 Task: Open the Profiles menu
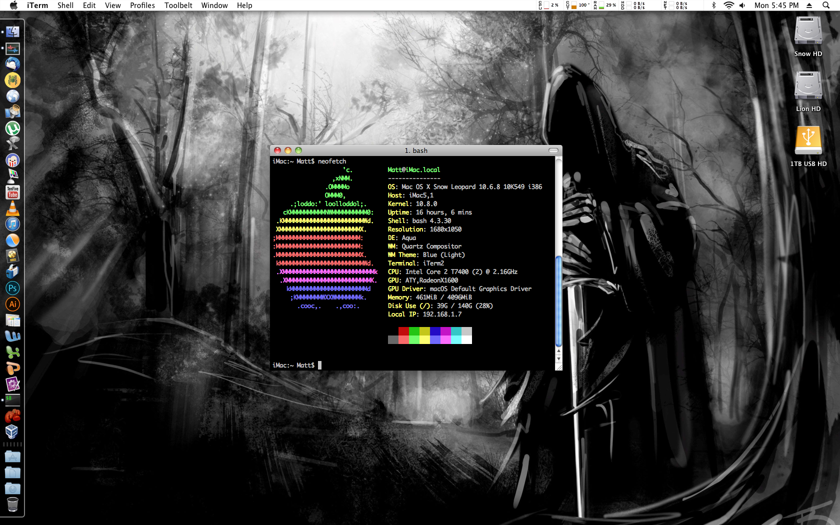[x=142, y=5]
